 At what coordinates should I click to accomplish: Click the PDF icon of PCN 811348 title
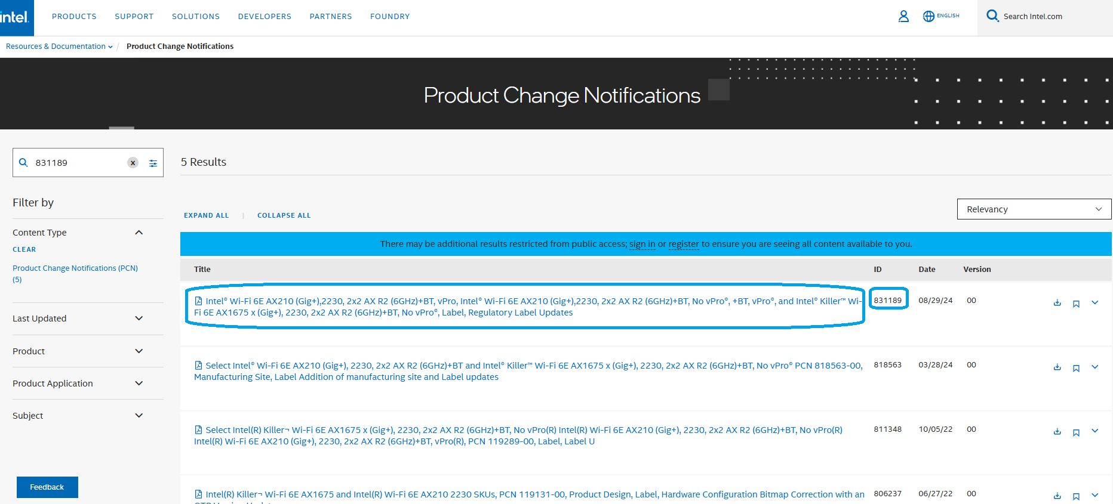(x=198, y=429)
